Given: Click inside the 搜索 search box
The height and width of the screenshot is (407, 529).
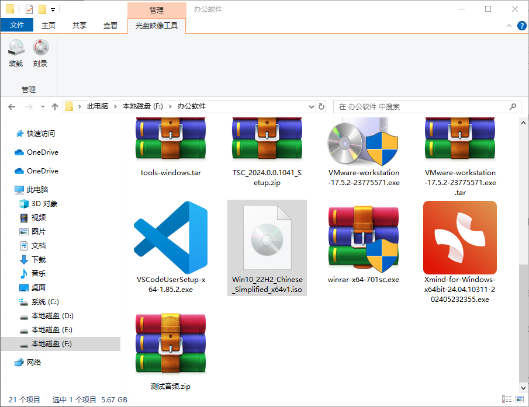Looking at the screenshot, I should tap(409, 106).
